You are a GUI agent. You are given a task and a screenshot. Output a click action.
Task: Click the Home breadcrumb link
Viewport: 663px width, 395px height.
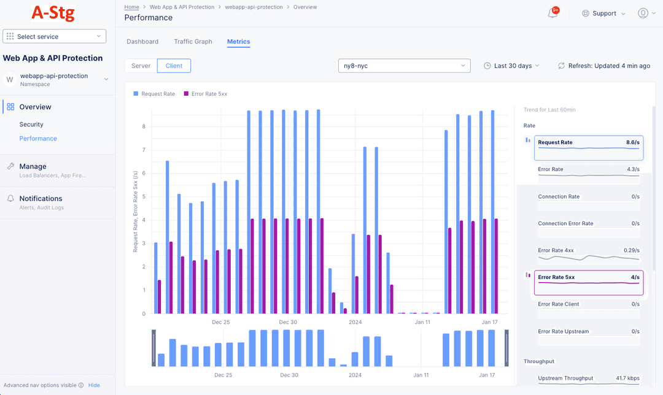pos(131,7)
